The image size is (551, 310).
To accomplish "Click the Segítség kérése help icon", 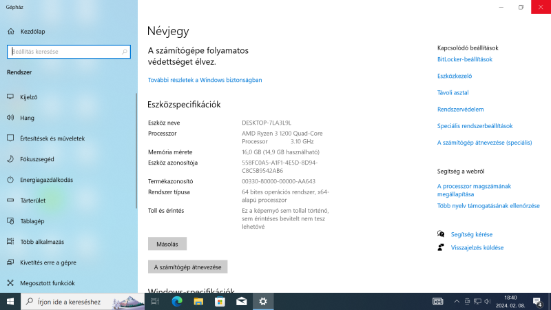I will [x=441, y=234].
